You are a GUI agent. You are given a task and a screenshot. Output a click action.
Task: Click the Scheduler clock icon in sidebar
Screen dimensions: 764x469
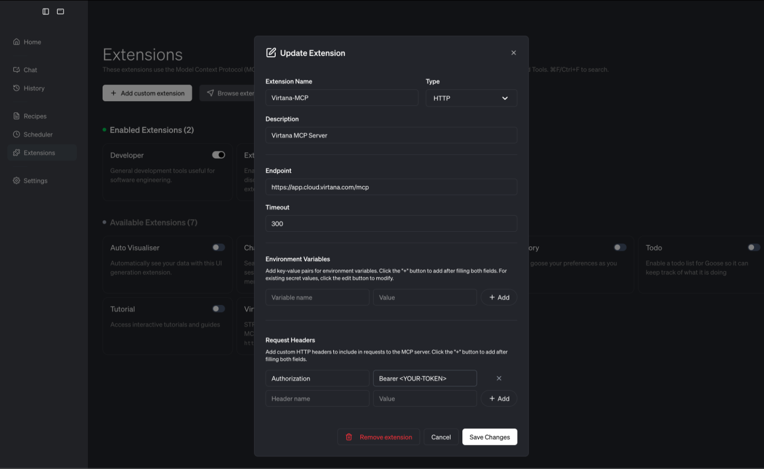pyautogui.click(x=17, y=134)
